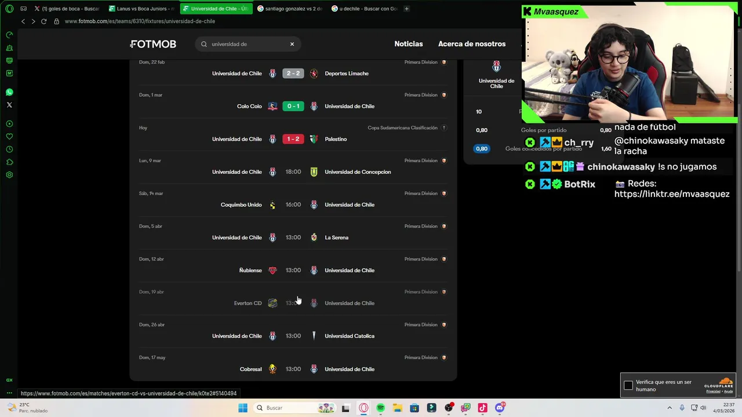Open Universidad Catolica fixture on 26 abr
742x417 pixels.
[x=293, y=336]
